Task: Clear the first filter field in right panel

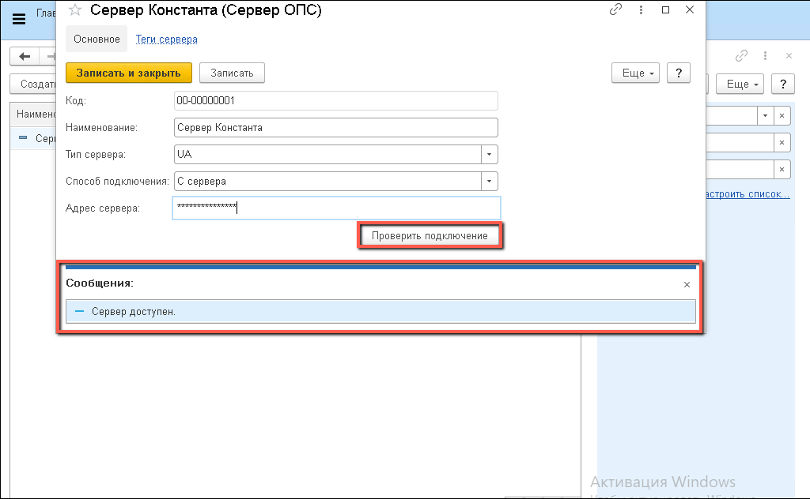Action: (x=782, y=116)
